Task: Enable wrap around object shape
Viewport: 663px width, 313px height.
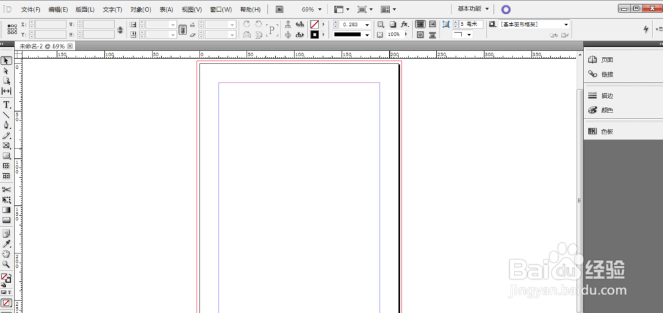Action: pos(420,35)
